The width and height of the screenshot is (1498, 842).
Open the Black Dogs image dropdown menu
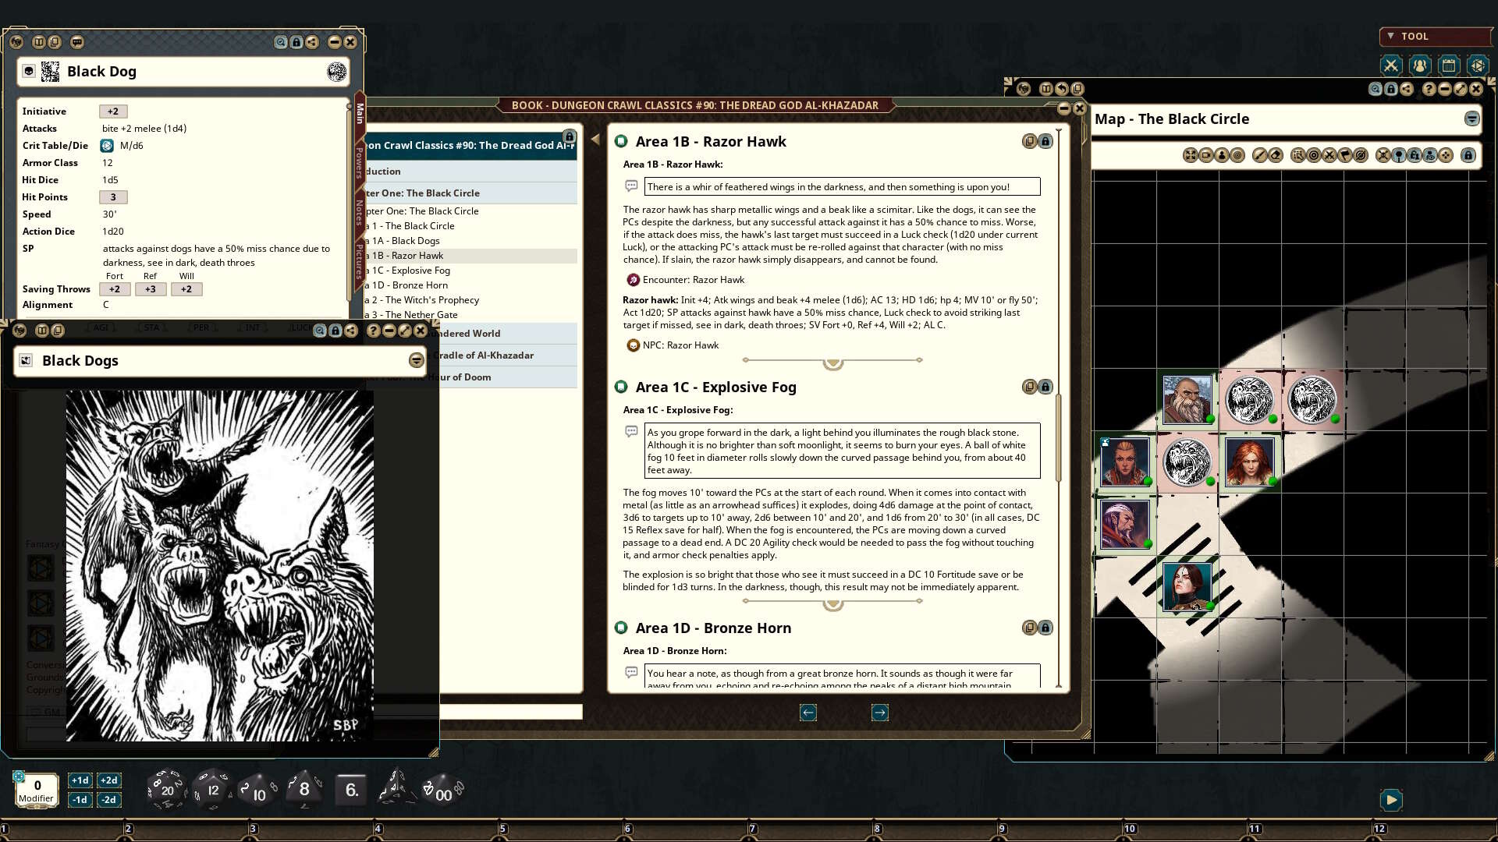click(417, 360)
